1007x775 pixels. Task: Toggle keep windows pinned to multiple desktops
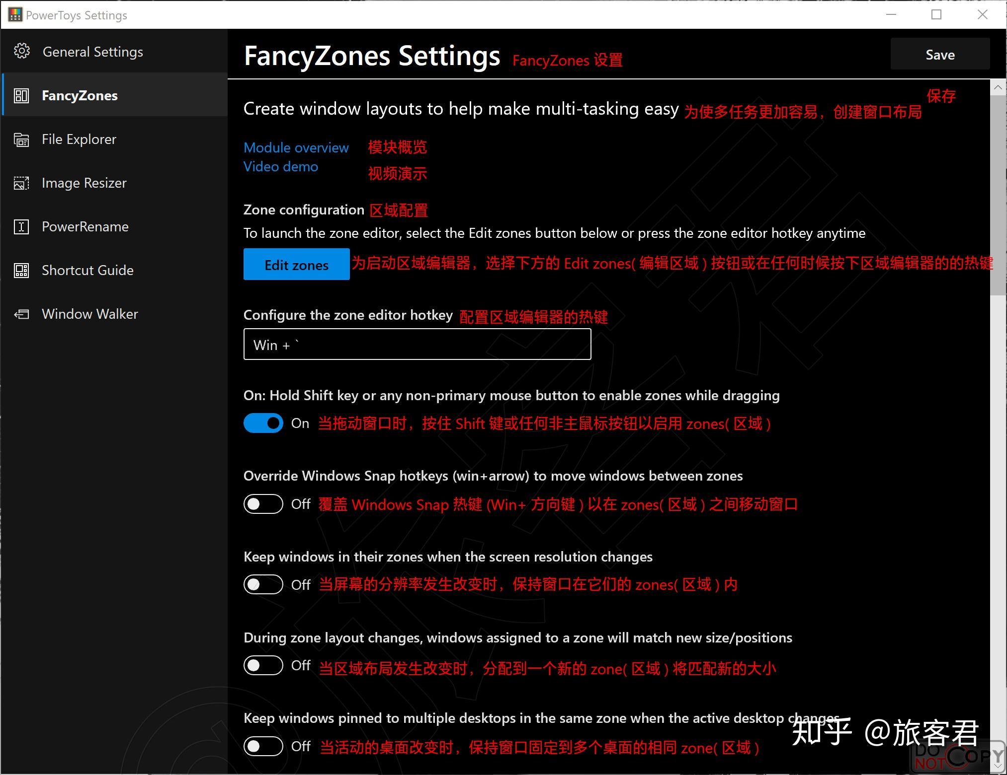pyautogui.click(x=263, y=746)
